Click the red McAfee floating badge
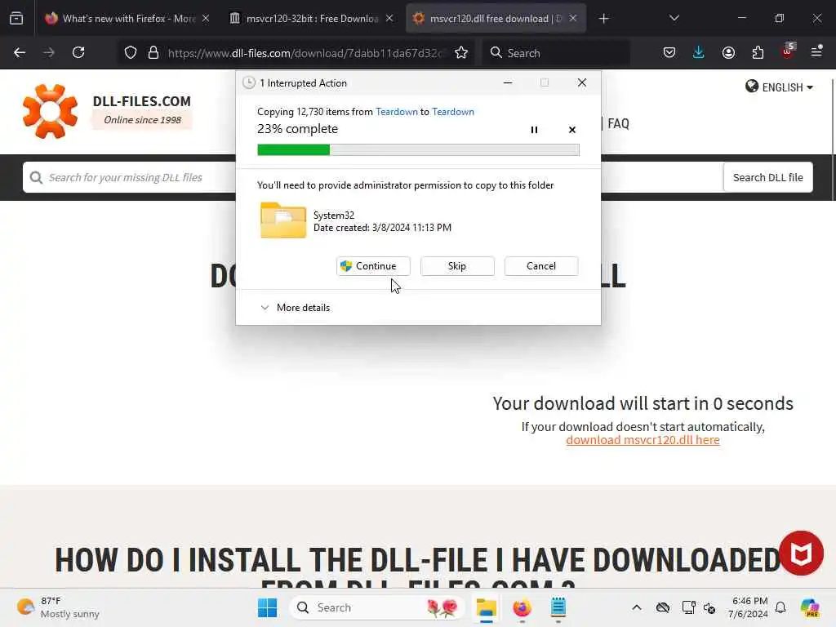The height and width of the screenshot is (627, 836). pyautogui.click(x=801, y=553)
